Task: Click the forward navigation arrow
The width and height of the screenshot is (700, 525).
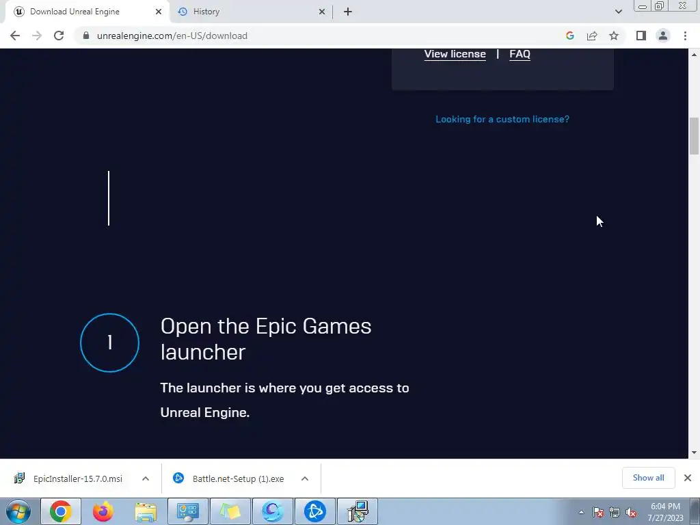Action: (37, 36)
